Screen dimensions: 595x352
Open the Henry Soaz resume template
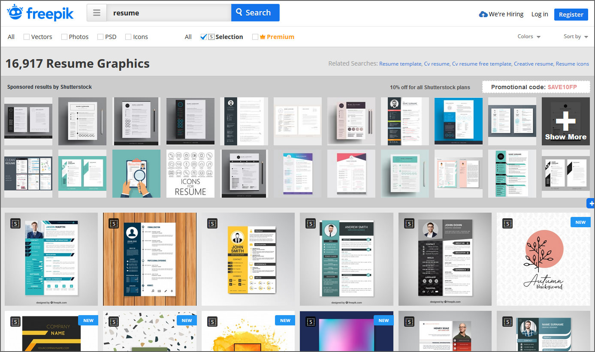pyautogui.click(x=445, y=331)
